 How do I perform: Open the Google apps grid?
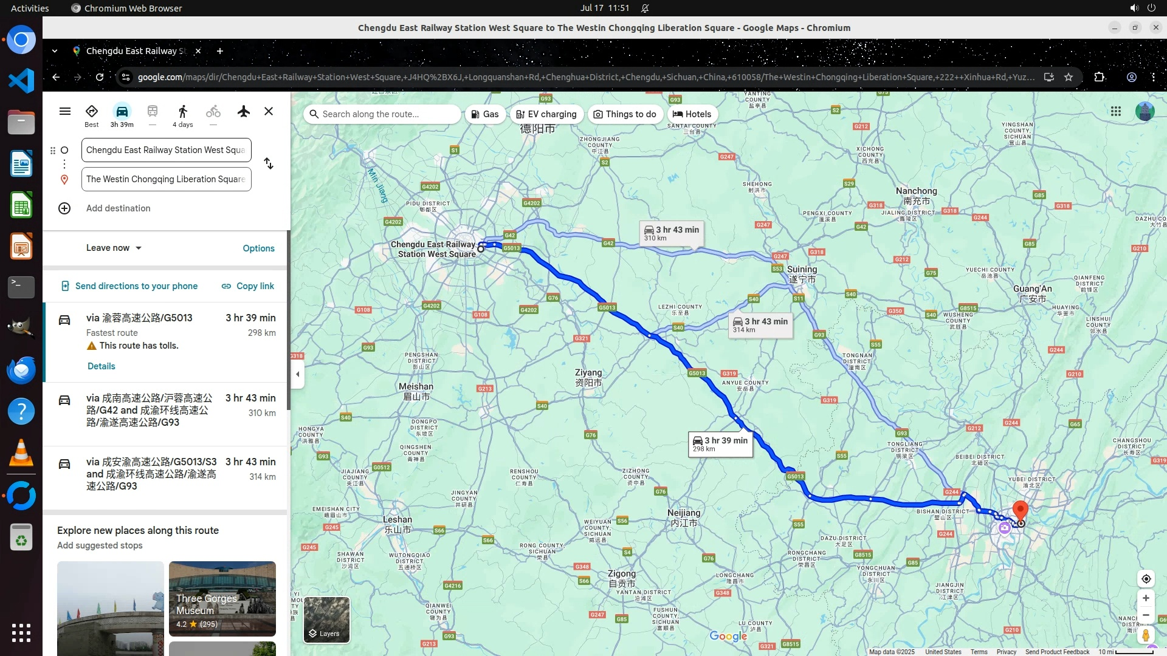coord(1115,112)
